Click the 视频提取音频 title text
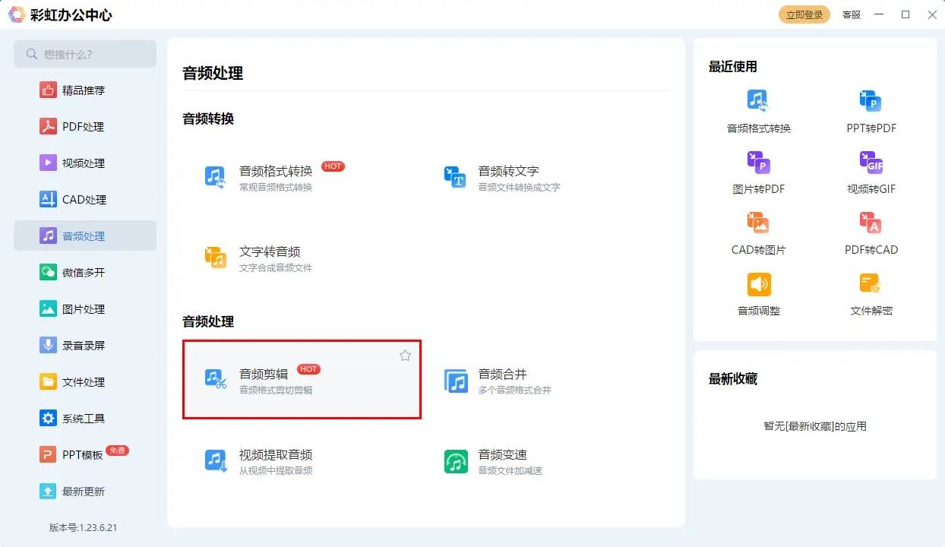The height and width of the screenshot is (547, 945). (276, 454)
